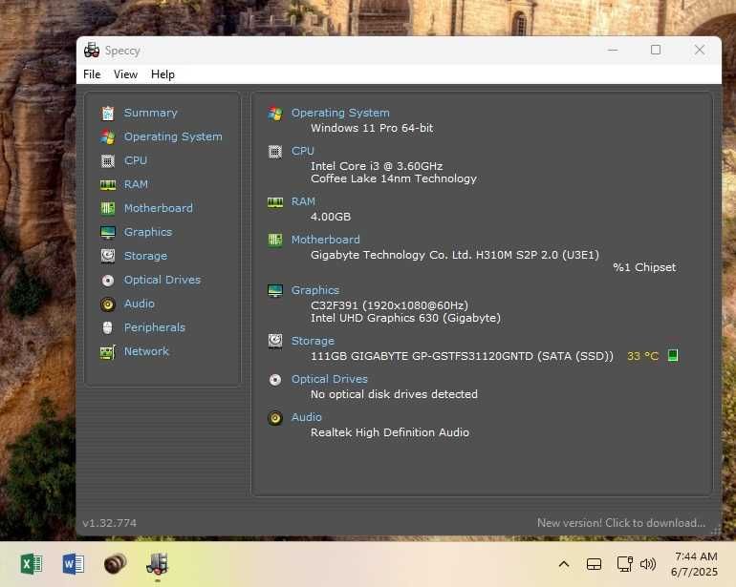
Task: Click the brown round app taskbar icon
Action: tap(115, 563)
